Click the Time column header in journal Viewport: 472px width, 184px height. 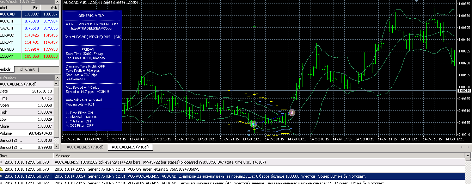pos(26,156)
